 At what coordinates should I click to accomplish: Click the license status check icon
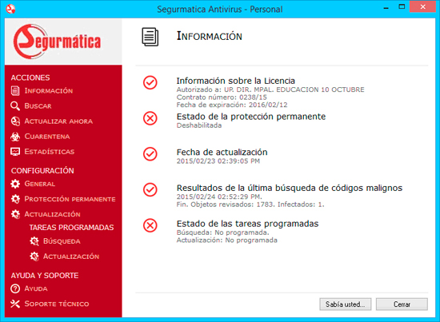point(150,82)
